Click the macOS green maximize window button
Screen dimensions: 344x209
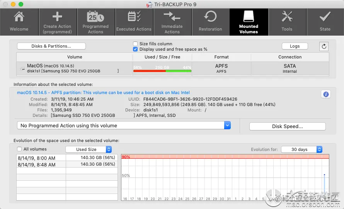(21, 4)
